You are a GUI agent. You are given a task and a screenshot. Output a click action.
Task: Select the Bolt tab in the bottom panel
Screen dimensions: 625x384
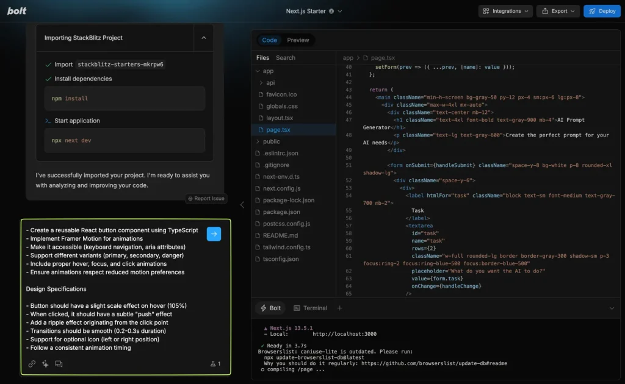click(x=270, y=308)
